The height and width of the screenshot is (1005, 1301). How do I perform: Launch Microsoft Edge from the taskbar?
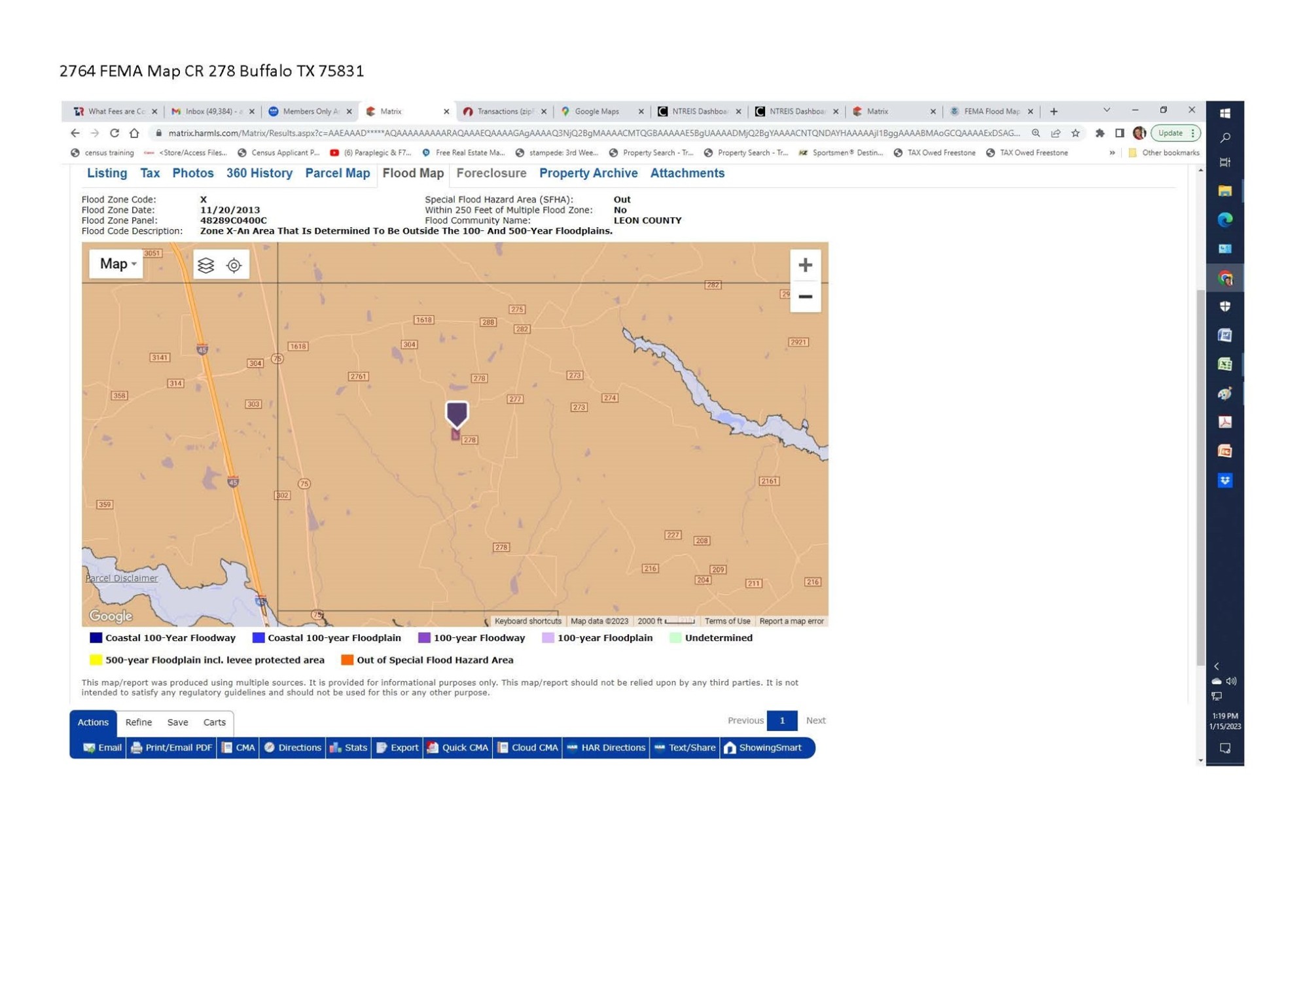(x=1225, y=220)
